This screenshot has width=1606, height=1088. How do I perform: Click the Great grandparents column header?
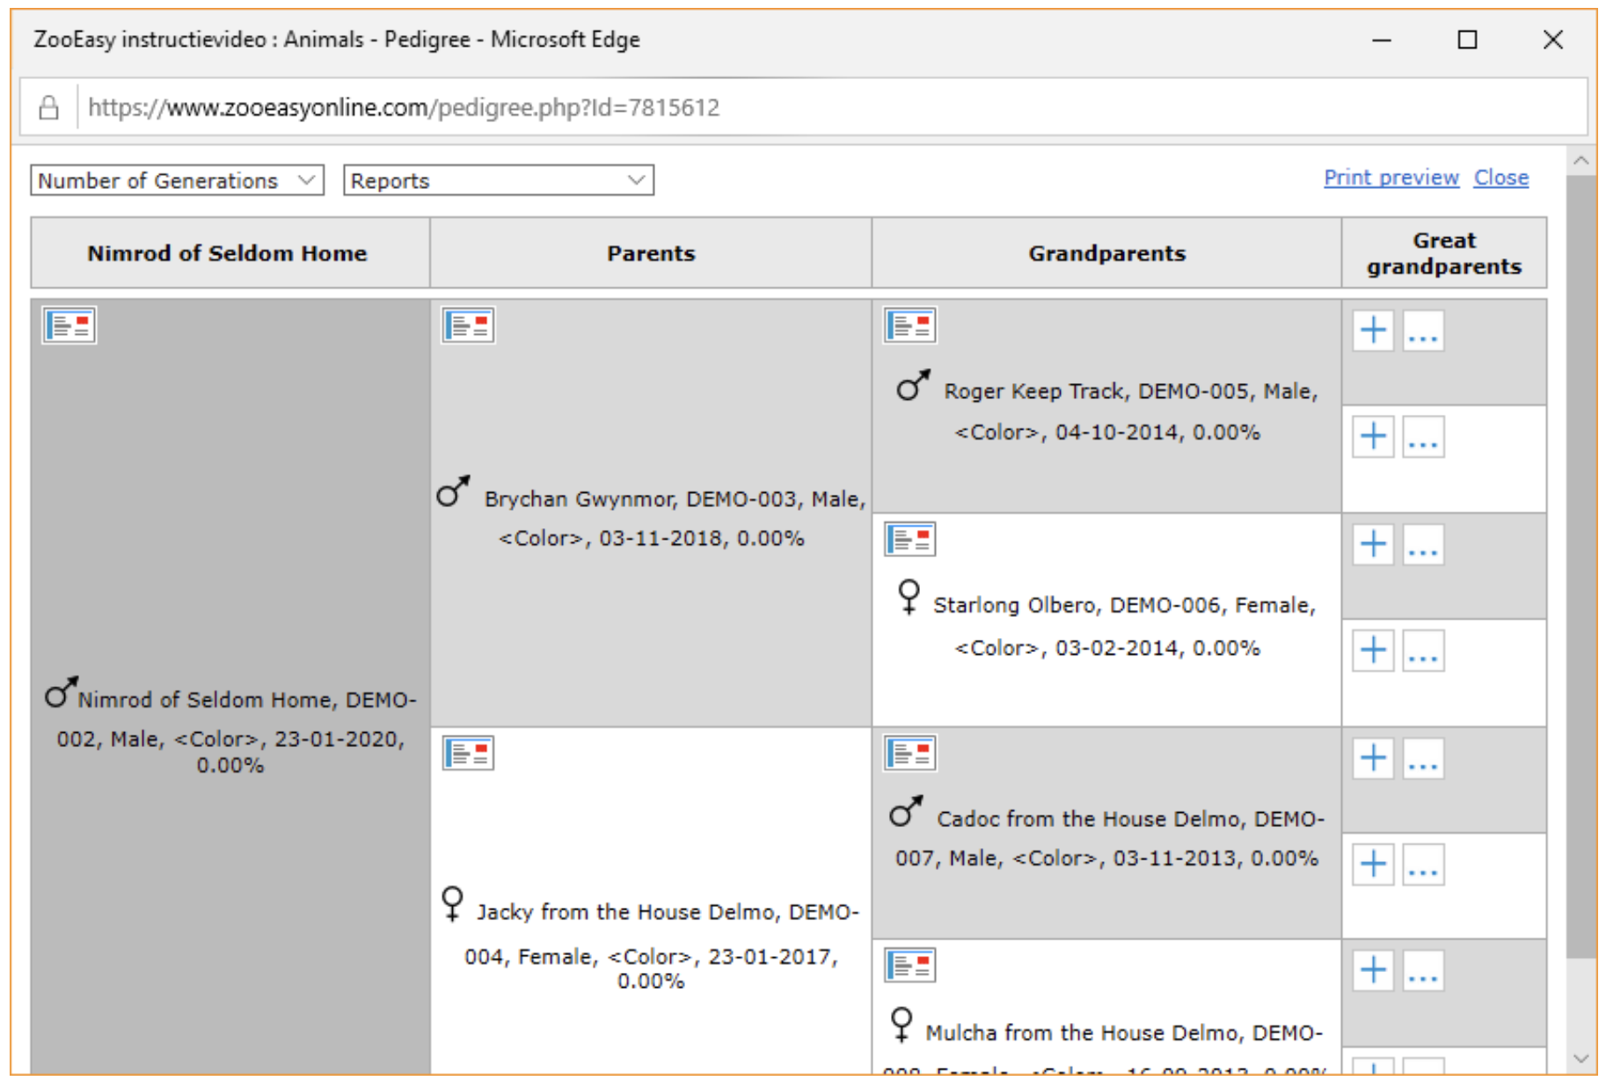[1444, 253]
